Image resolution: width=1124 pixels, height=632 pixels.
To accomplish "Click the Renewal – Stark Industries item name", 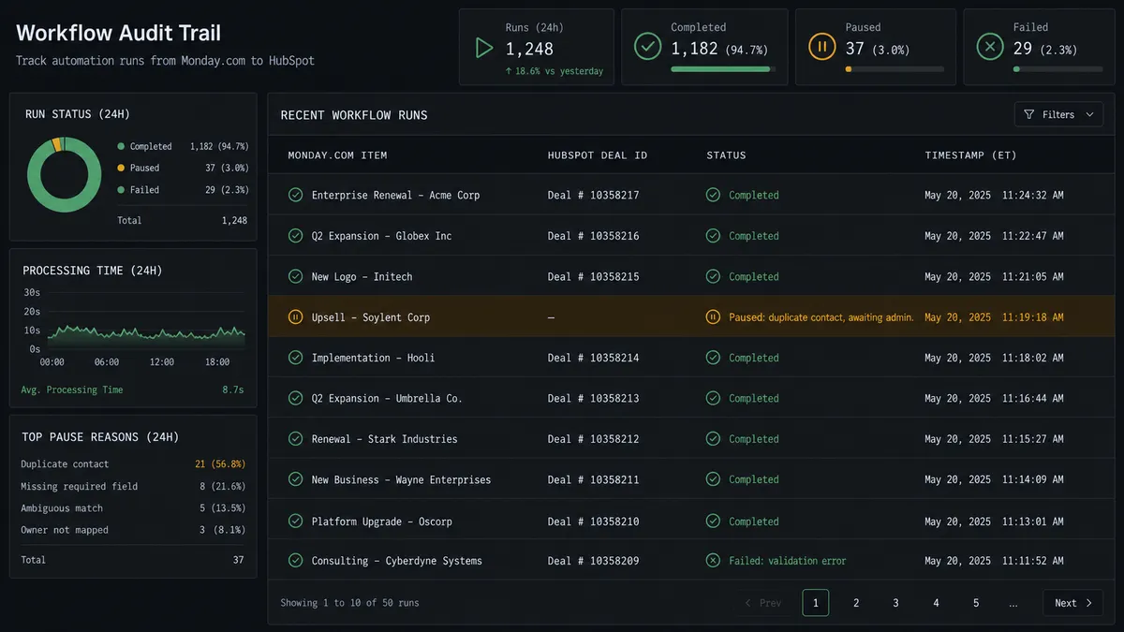I will point(384,438).
